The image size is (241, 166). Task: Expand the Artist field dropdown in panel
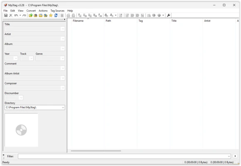[x=63, y=39]
